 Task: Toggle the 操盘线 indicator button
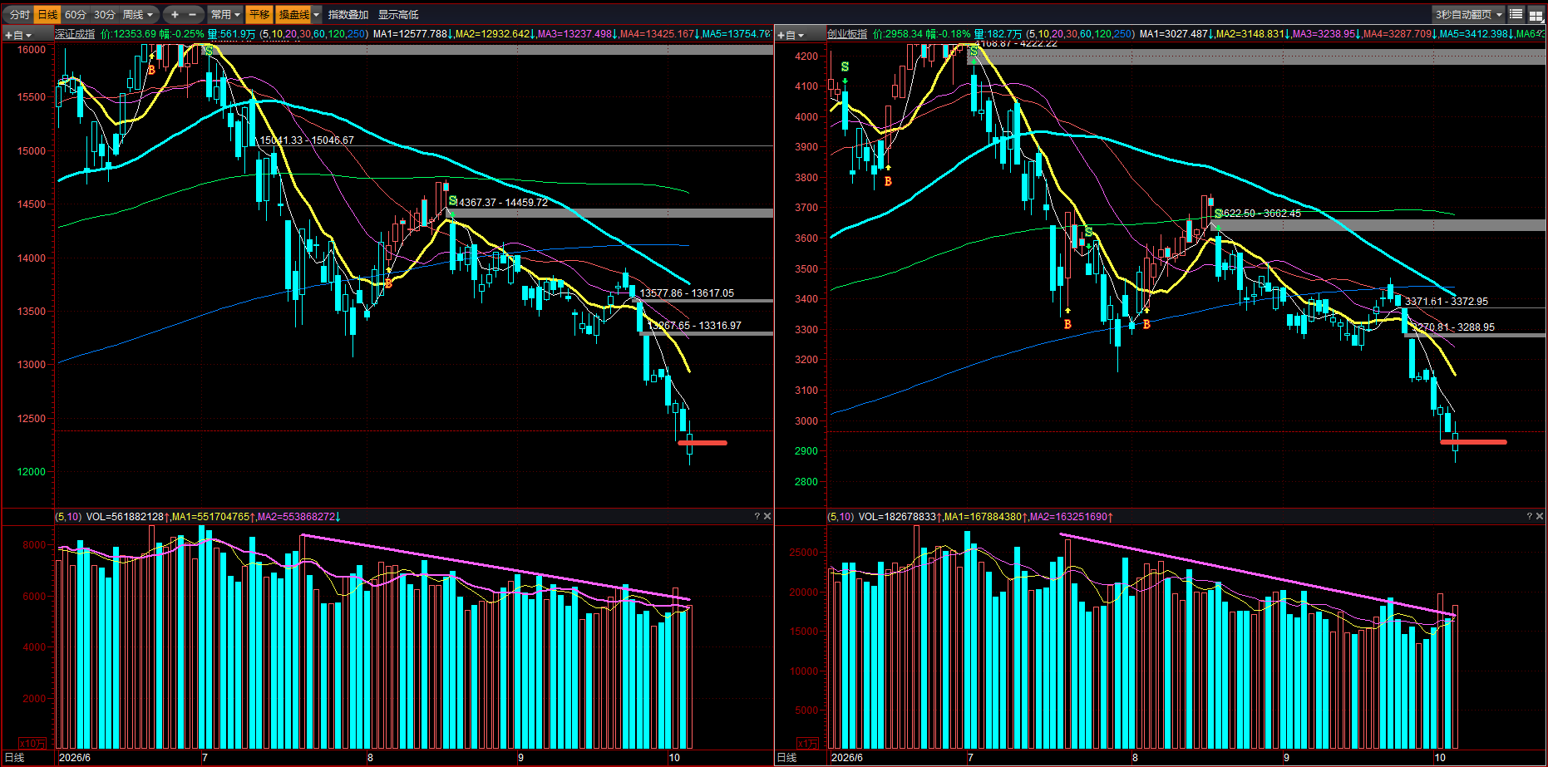click(x=293, y=15)
